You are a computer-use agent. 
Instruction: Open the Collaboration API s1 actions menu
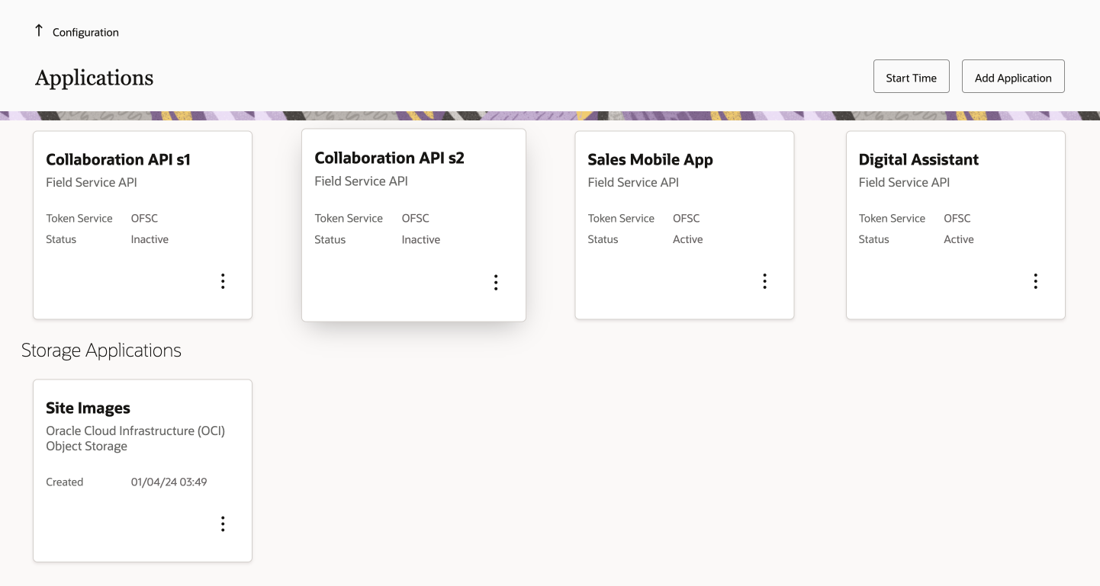coord(223,281)
